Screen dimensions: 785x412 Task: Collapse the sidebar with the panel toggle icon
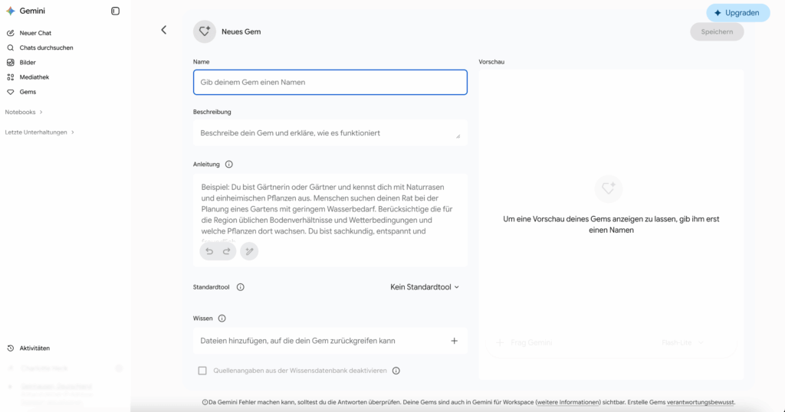click(115, 11)
